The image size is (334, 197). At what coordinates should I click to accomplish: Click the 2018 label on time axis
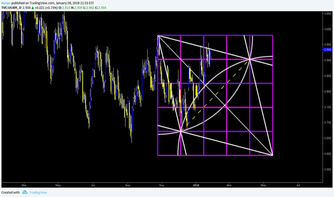pyautogui.click(x=196, y=185)
